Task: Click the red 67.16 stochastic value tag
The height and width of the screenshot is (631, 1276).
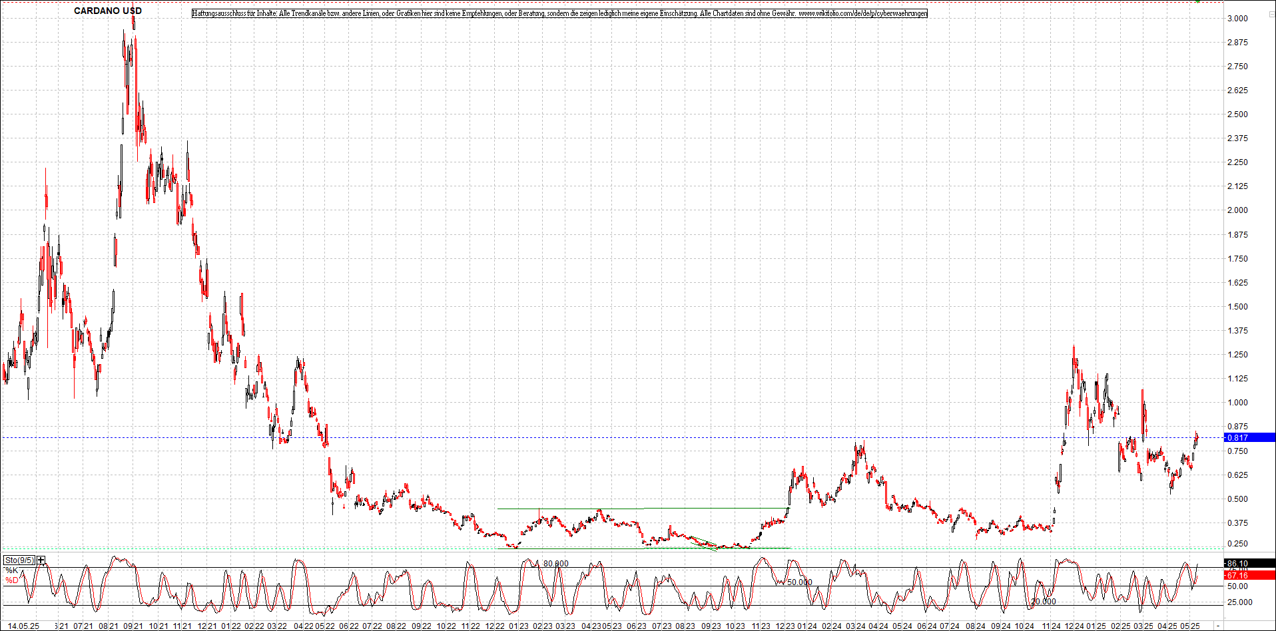Action: tap(1237, 575)
